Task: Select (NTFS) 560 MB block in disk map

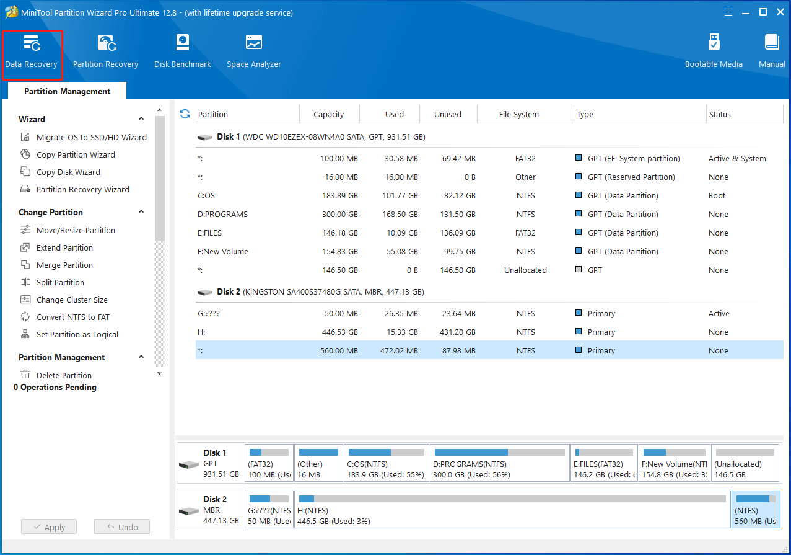Action: (756, 509)
